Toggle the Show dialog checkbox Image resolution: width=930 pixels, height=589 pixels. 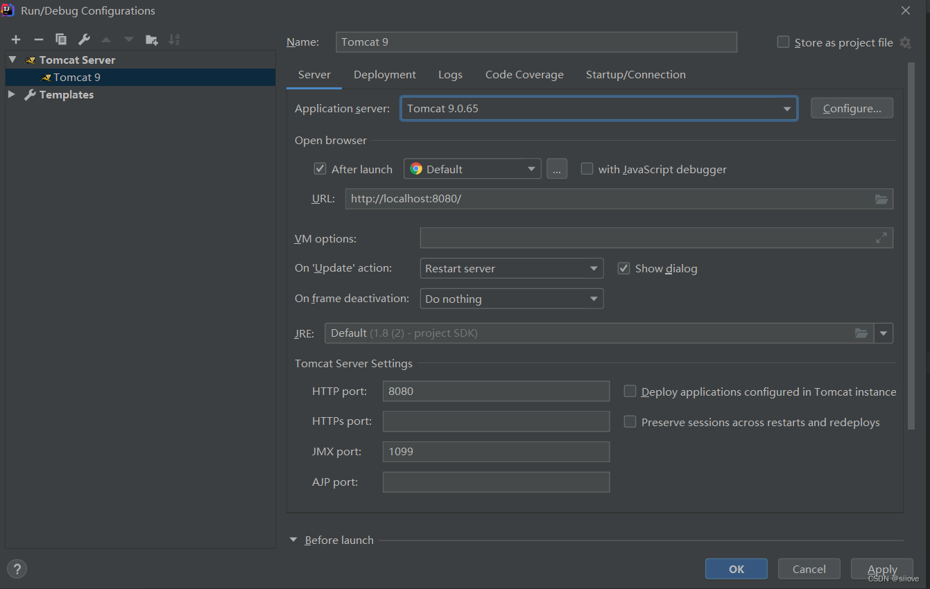tap(623, 268)
